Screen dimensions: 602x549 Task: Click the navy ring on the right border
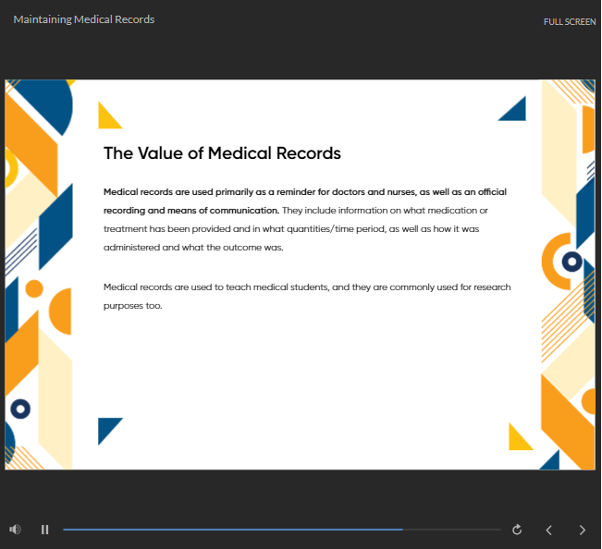tap(571, 262)
